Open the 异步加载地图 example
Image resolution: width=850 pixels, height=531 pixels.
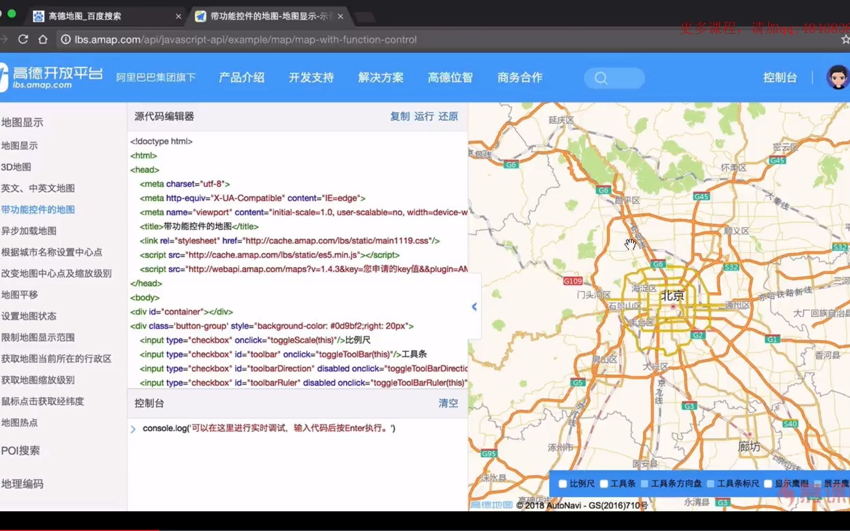[x=29, y=231]
